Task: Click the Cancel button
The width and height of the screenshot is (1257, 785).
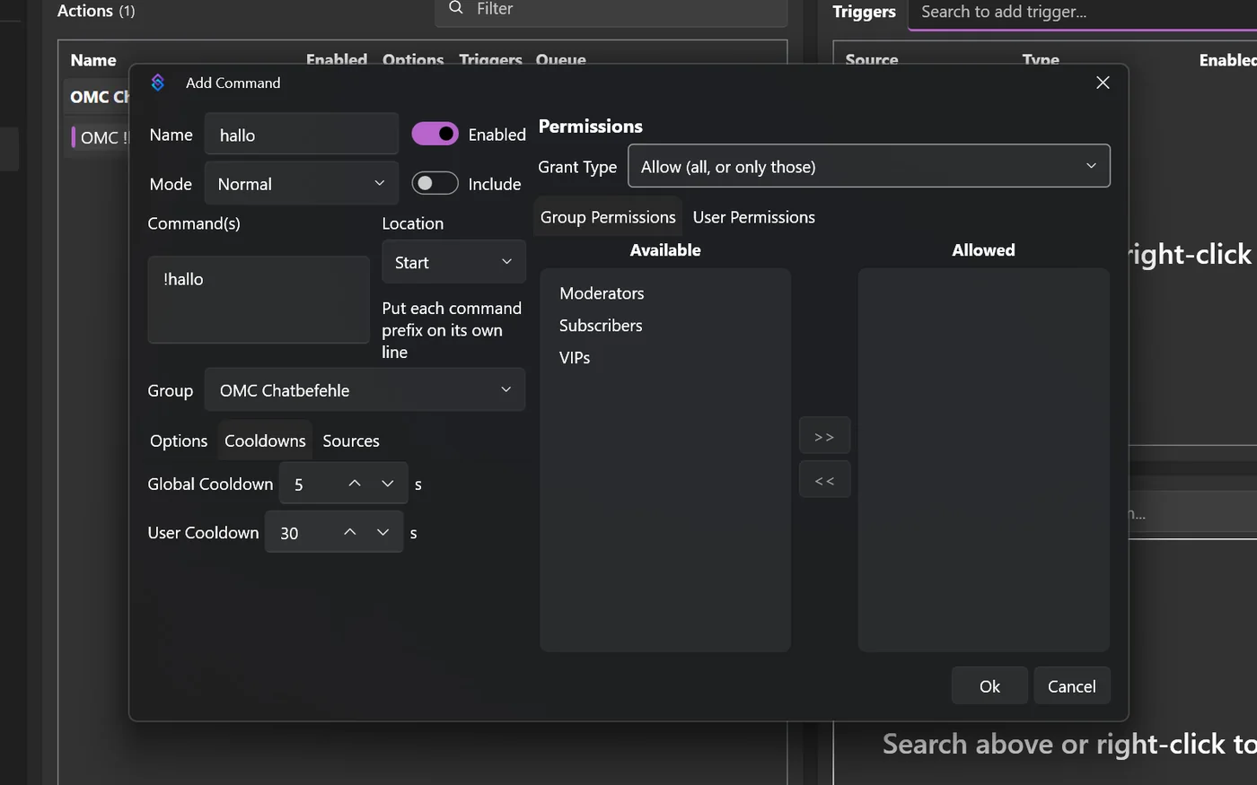Action: 1072,686
